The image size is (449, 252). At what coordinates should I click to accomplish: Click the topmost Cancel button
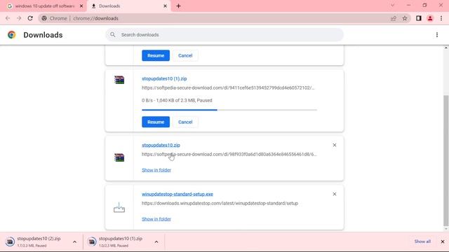[185, 55]
